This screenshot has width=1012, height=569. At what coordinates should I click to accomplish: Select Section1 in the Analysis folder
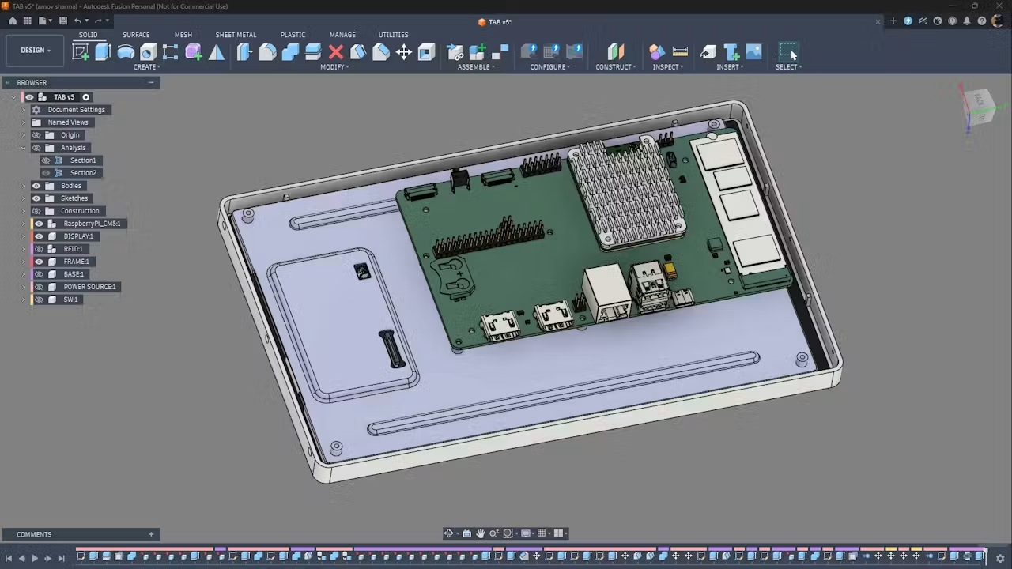pos(83,160)
